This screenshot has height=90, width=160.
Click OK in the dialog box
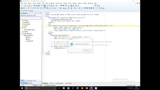point(87,50)
